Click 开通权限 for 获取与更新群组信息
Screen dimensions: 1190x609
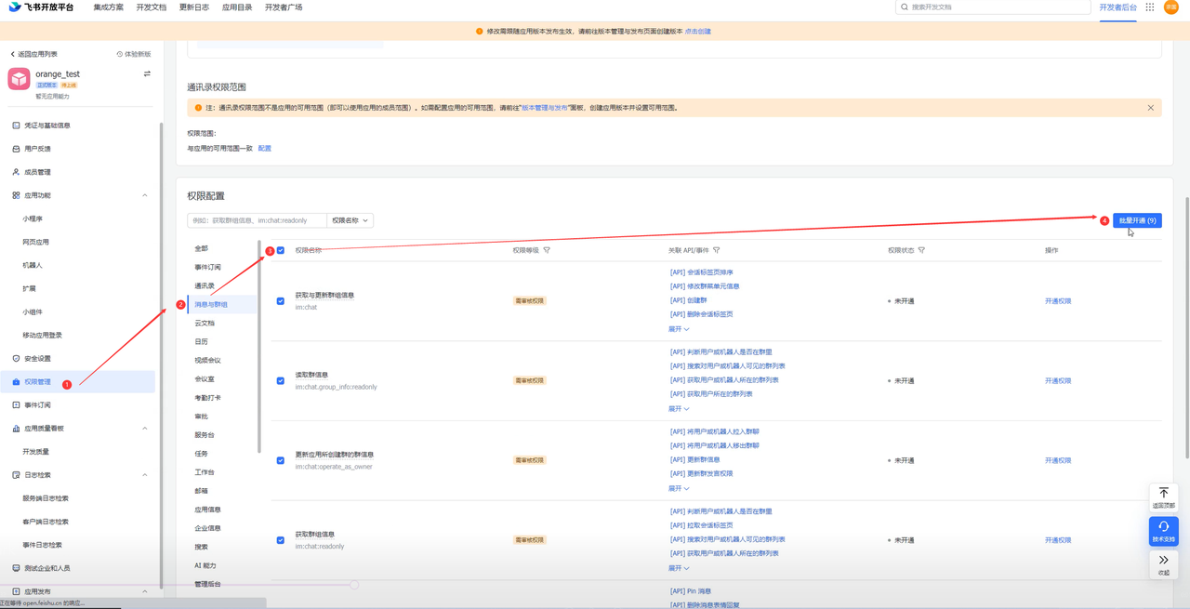click(x=1058, y=301)
